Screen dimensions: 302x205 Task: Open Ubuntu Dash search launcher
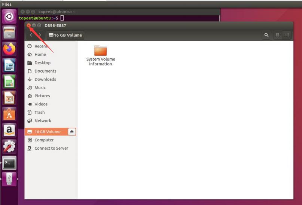(x=9, y=16)
